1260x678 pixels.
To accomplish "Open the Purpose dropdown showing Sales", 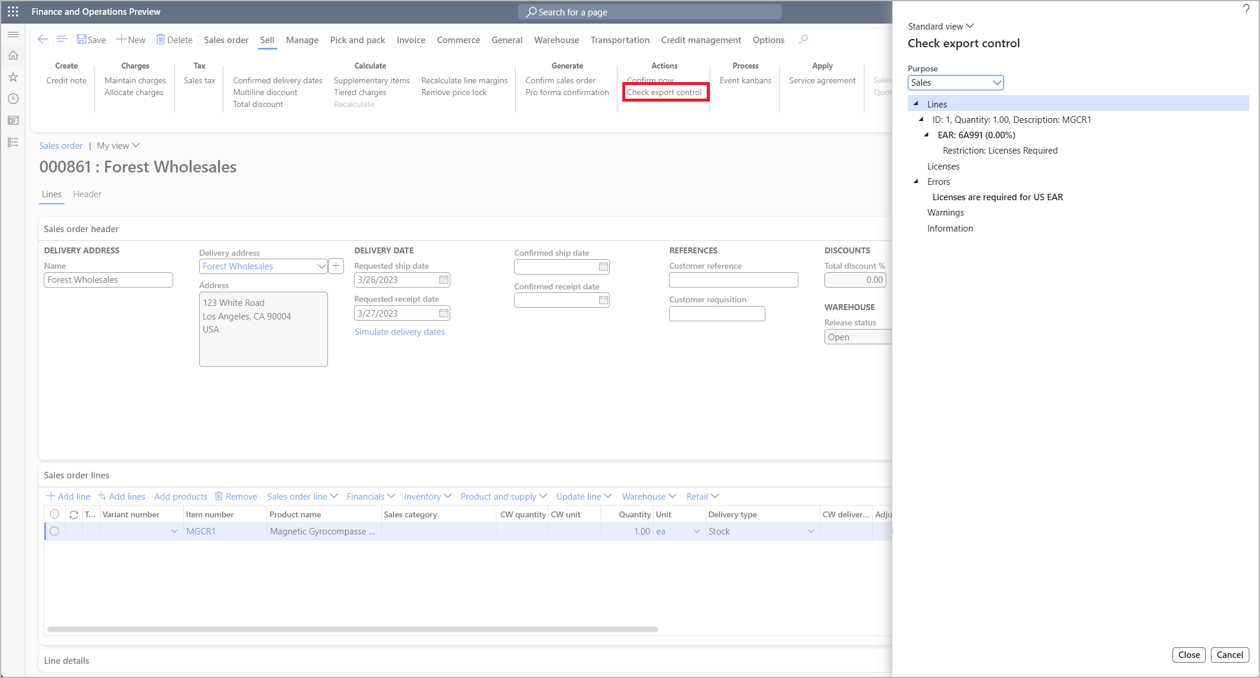I will [997, 83].
